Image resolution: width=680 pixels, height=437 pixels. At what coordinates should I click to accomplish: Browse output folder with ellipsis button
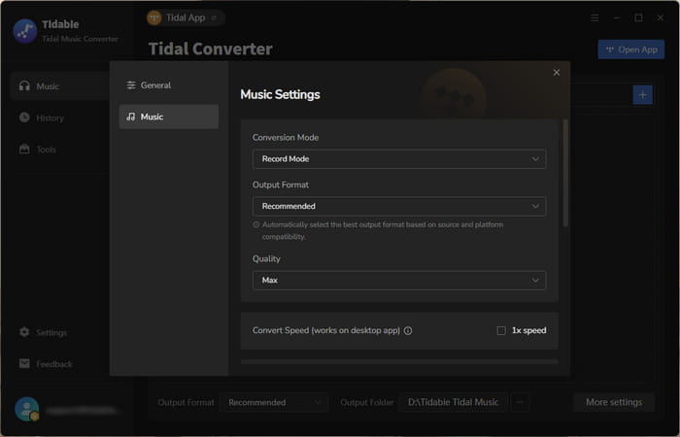[520, 403]
